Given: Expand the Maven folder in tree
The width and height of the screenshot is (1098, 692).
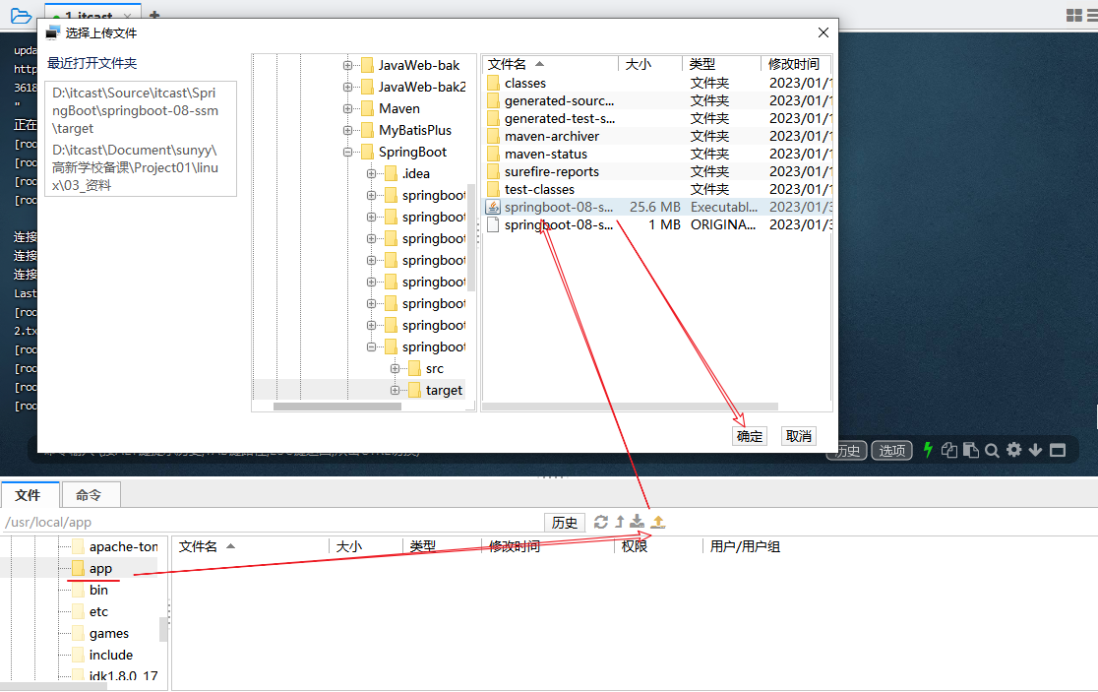Looking at the screenshot, I should [x=347, y=108].
